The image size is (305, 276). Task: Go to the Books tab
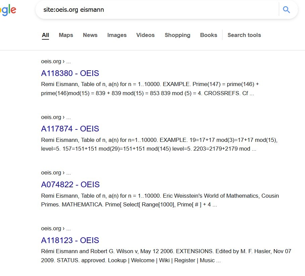(208, 35)
